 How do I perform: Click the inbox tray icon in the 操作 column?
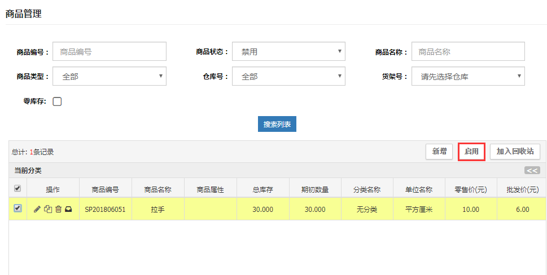pos(68,209)
